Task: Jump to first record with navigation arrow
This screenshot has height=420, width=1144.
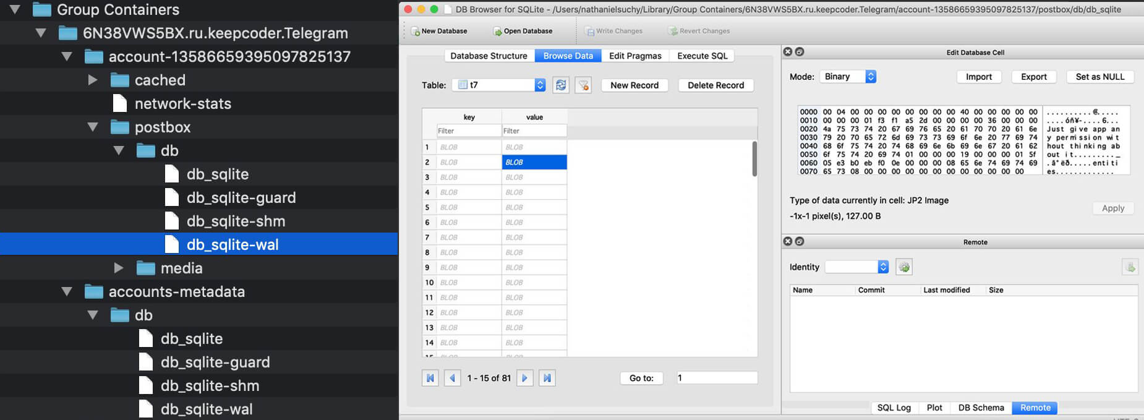Action: tap(430, 378)
